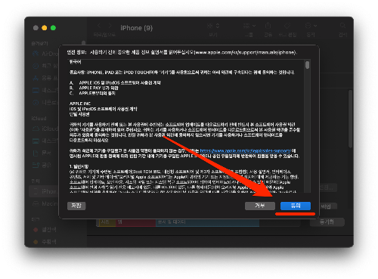Click the 앱 segment of storage bar

[x=135, y=222]
